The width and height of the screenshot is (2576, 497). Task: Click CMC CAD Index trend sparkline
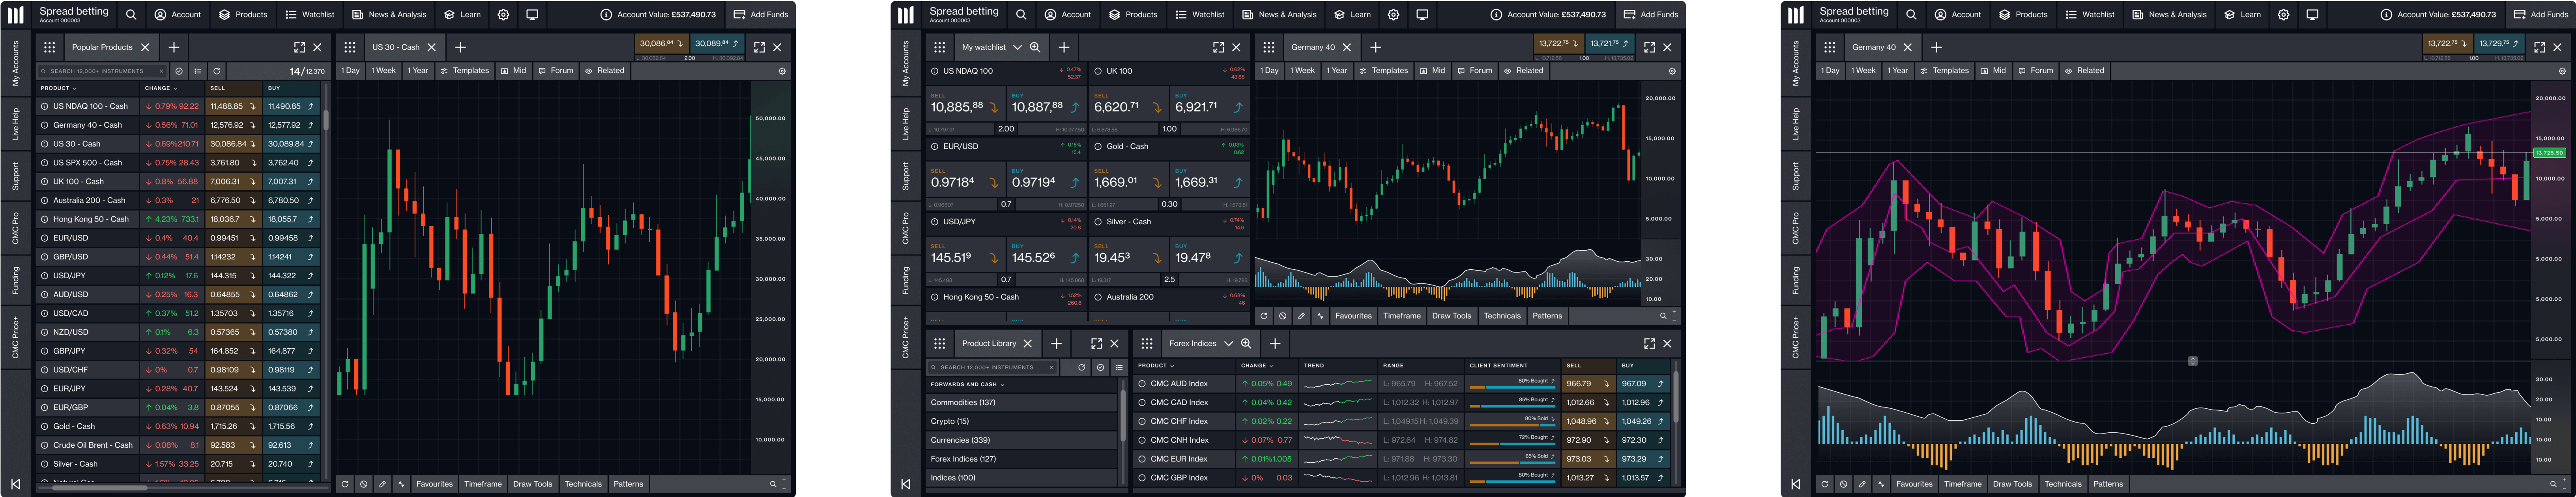click(x=1338, y=402)
